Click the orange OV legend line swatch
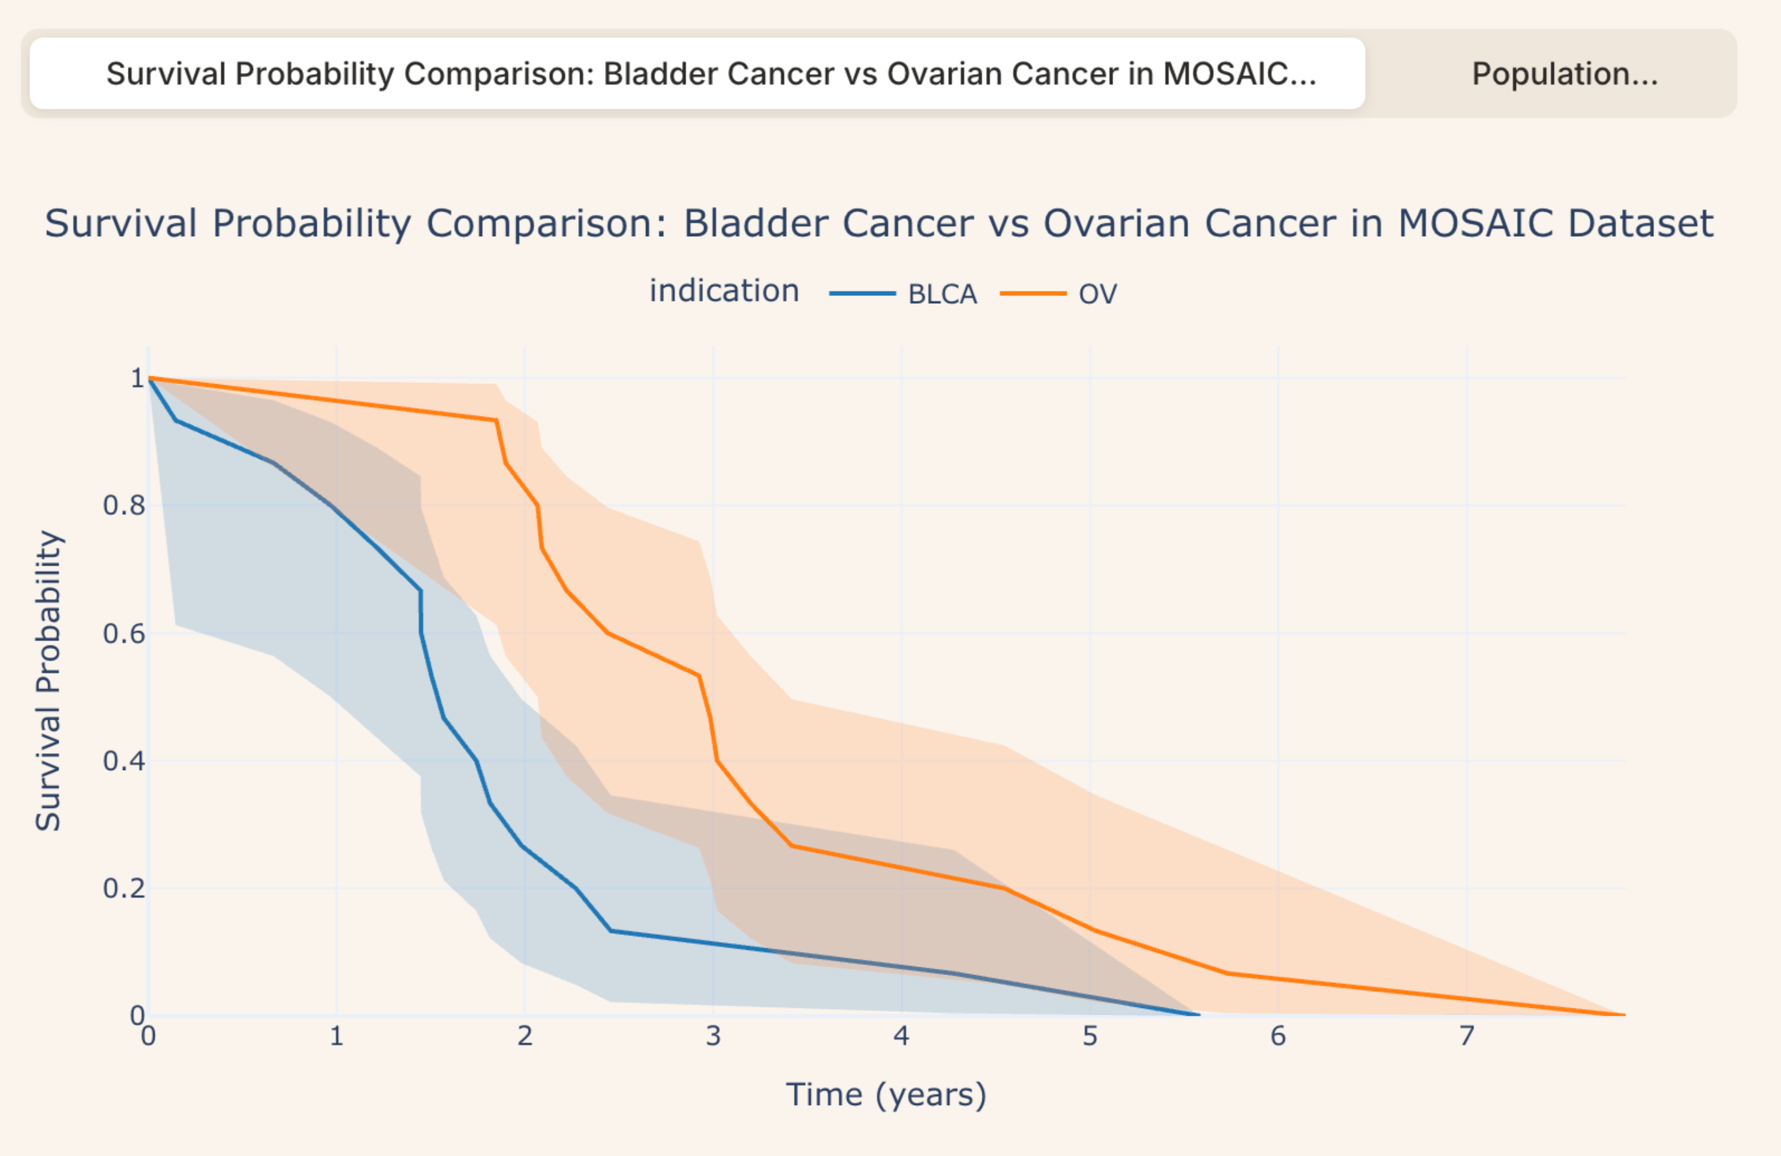The width and height of the screenshot is (1781, 1156). pos(1033,294)
